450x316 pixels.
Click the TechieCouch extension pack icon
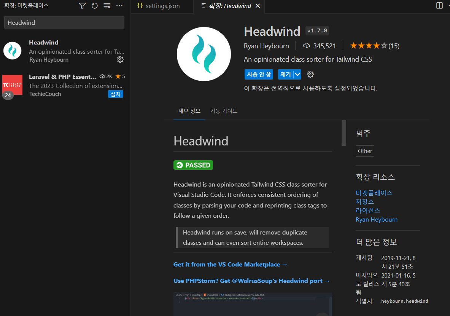click(x=12, y=85)
